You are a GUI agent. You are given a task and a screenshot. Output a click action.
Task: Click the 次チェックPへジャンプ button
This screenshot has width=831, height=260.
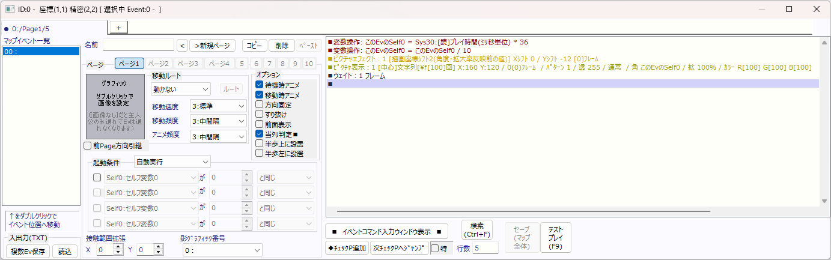[399, 248]
